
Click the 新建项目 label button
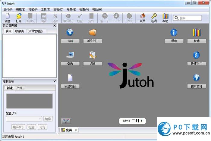[x=70, y=86]
